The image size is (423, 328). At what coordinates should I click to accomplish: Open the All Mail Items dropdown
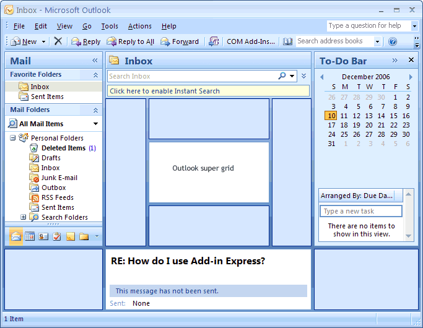95,124
